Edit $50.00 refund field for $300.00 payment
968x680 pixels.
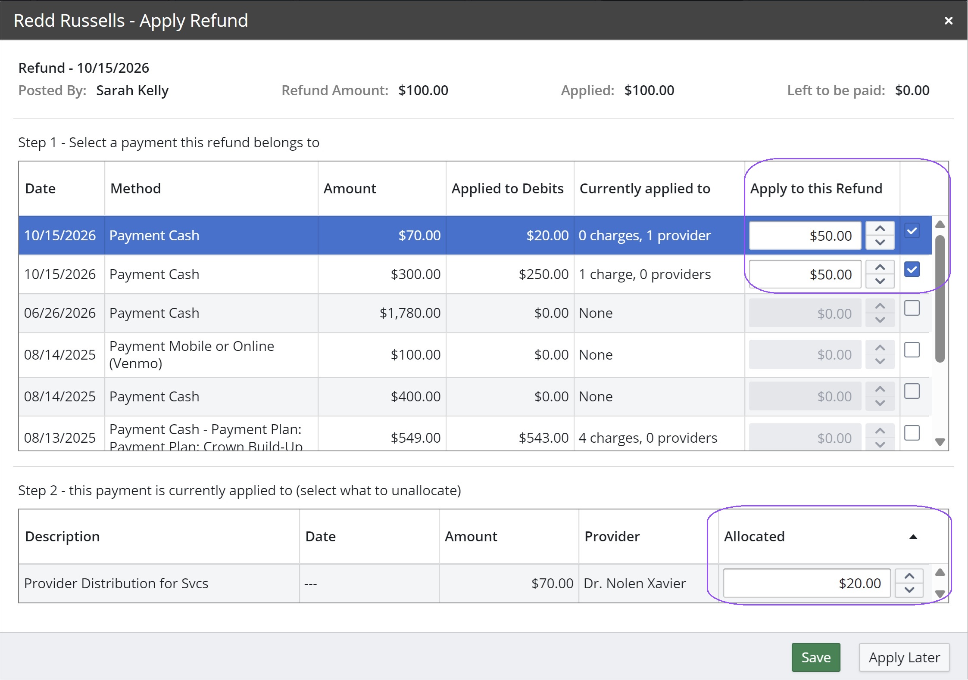[805, 274]
